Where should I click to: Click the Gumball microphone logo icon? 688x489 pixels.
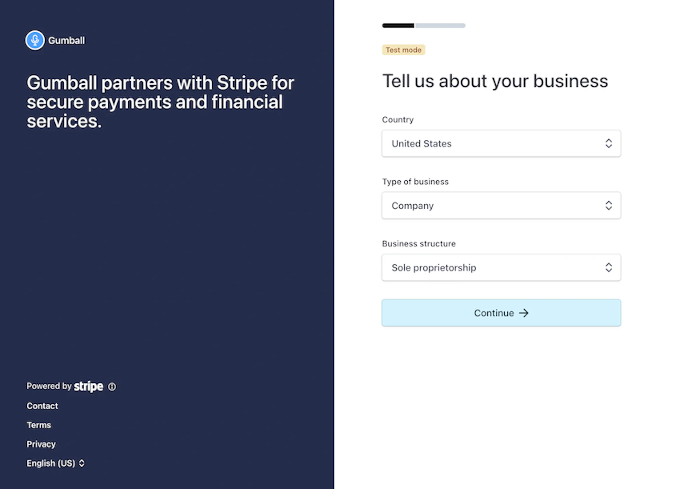[x=35, y=40]
